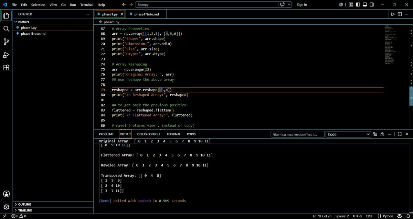Switch to the Ports panel tab

(x=191, y=134)
